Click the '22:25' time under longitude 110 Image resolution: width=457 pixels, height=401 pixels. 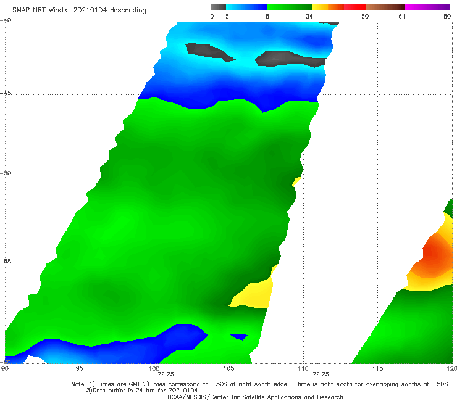point(321,374)
